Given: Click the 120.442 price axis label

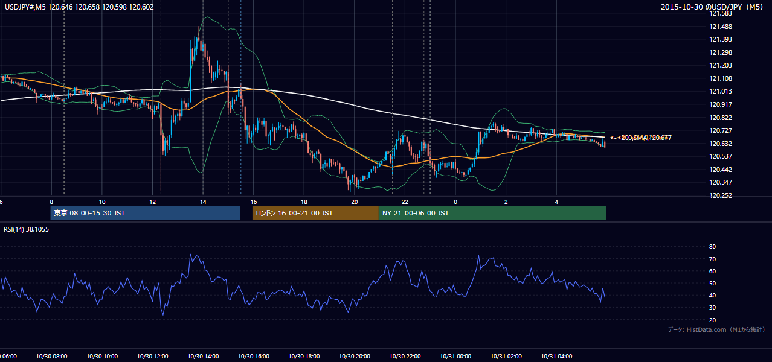Looking at the screenshot, I should coord(720,170).
